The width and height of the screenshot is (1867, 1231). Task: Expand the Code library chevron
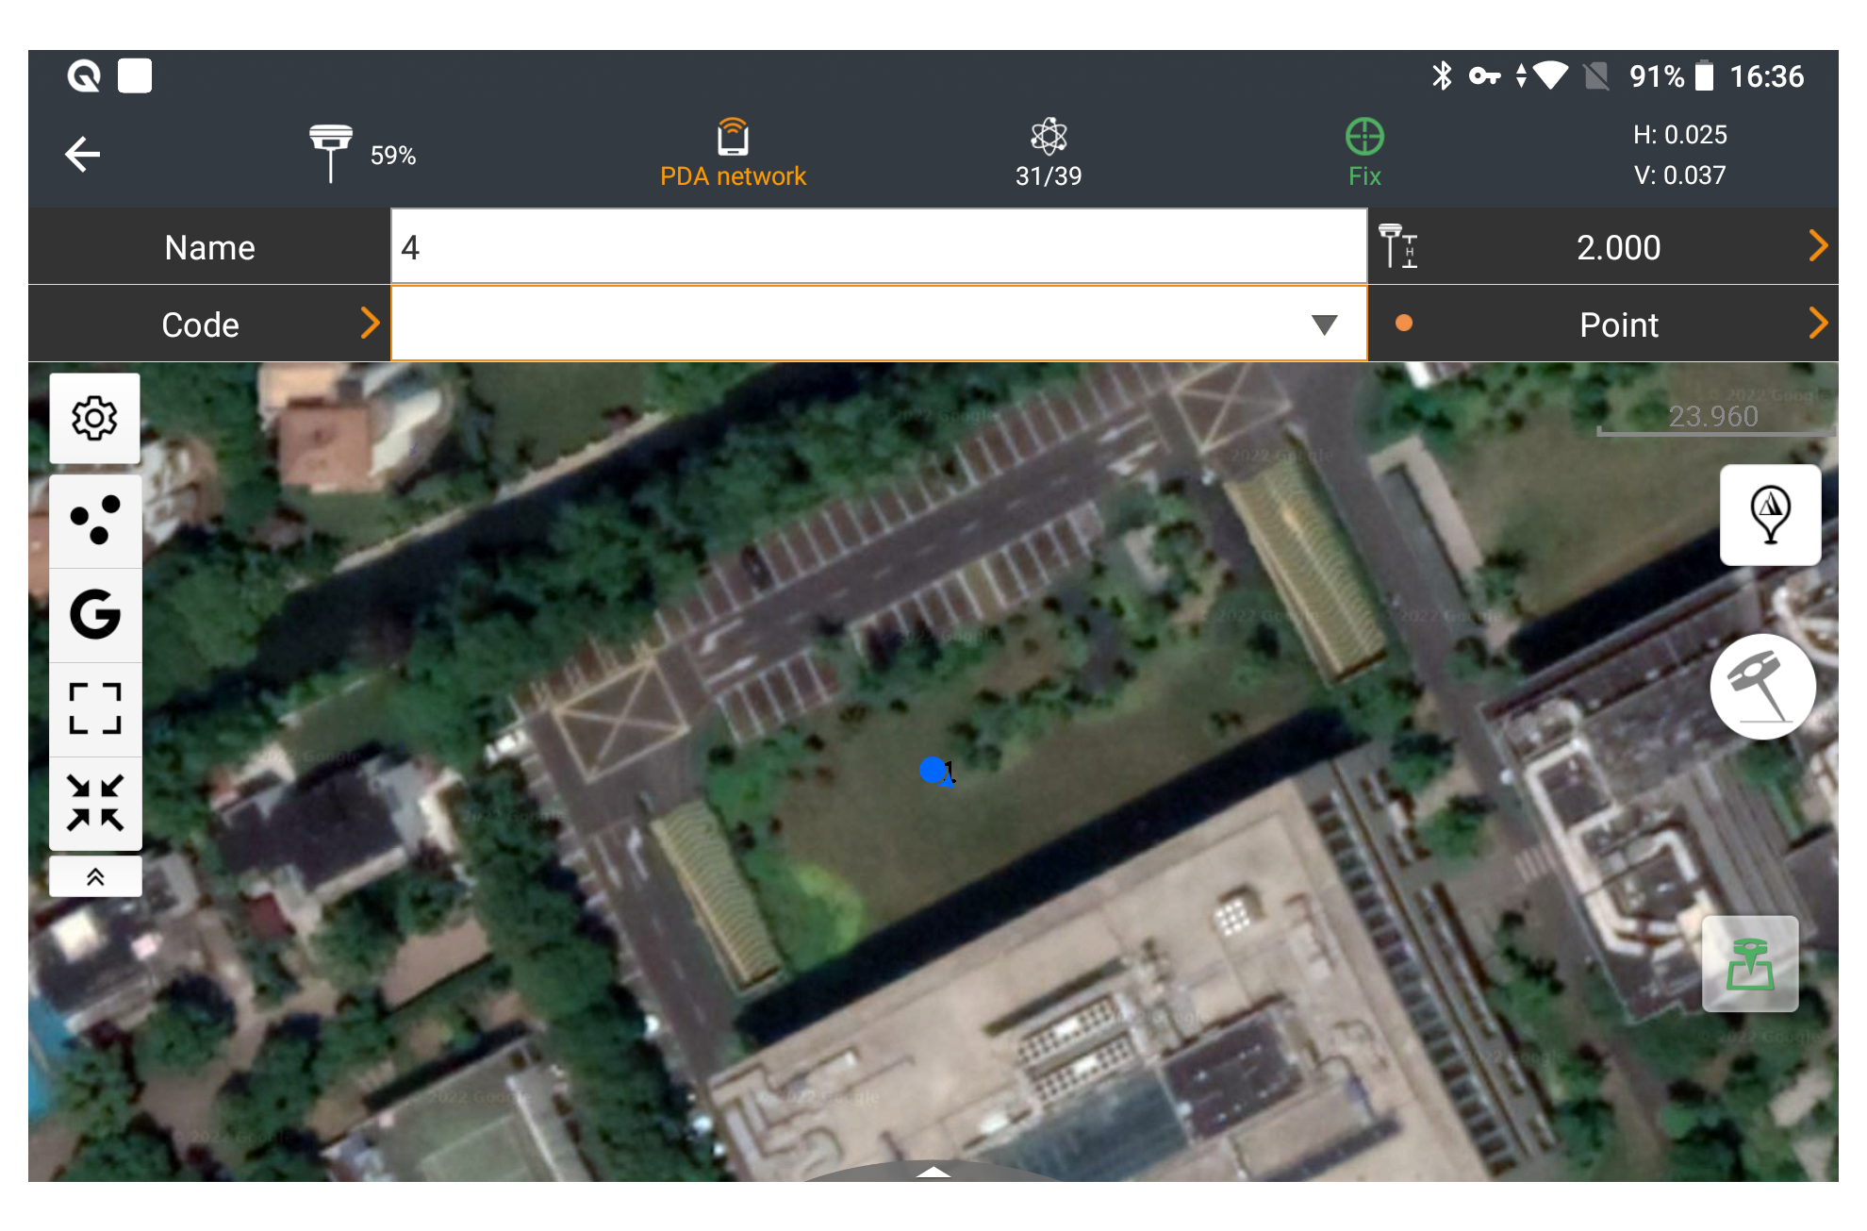(x=370, y=324)
